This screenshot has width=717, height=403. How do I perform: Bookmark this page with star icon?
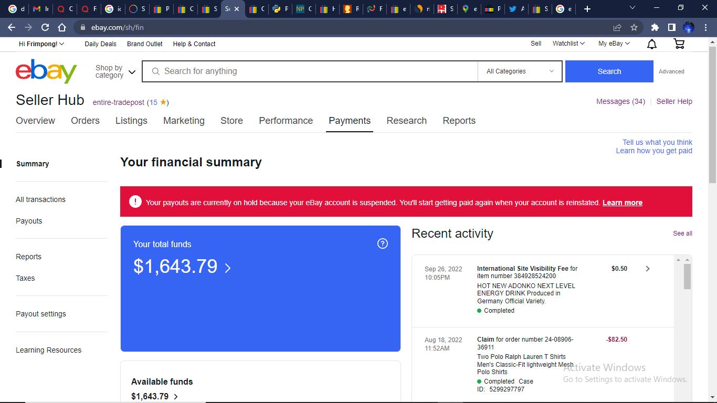[x=634, y=27]
